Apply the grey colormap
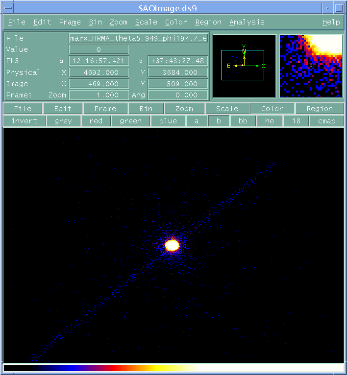Image resolution: width=347 pixels, height=375 pixels. [x=63, y=121]
